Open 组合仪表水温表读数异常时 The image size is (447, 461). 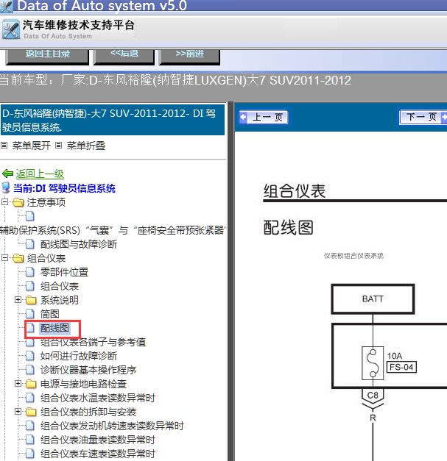pos(98,398)
